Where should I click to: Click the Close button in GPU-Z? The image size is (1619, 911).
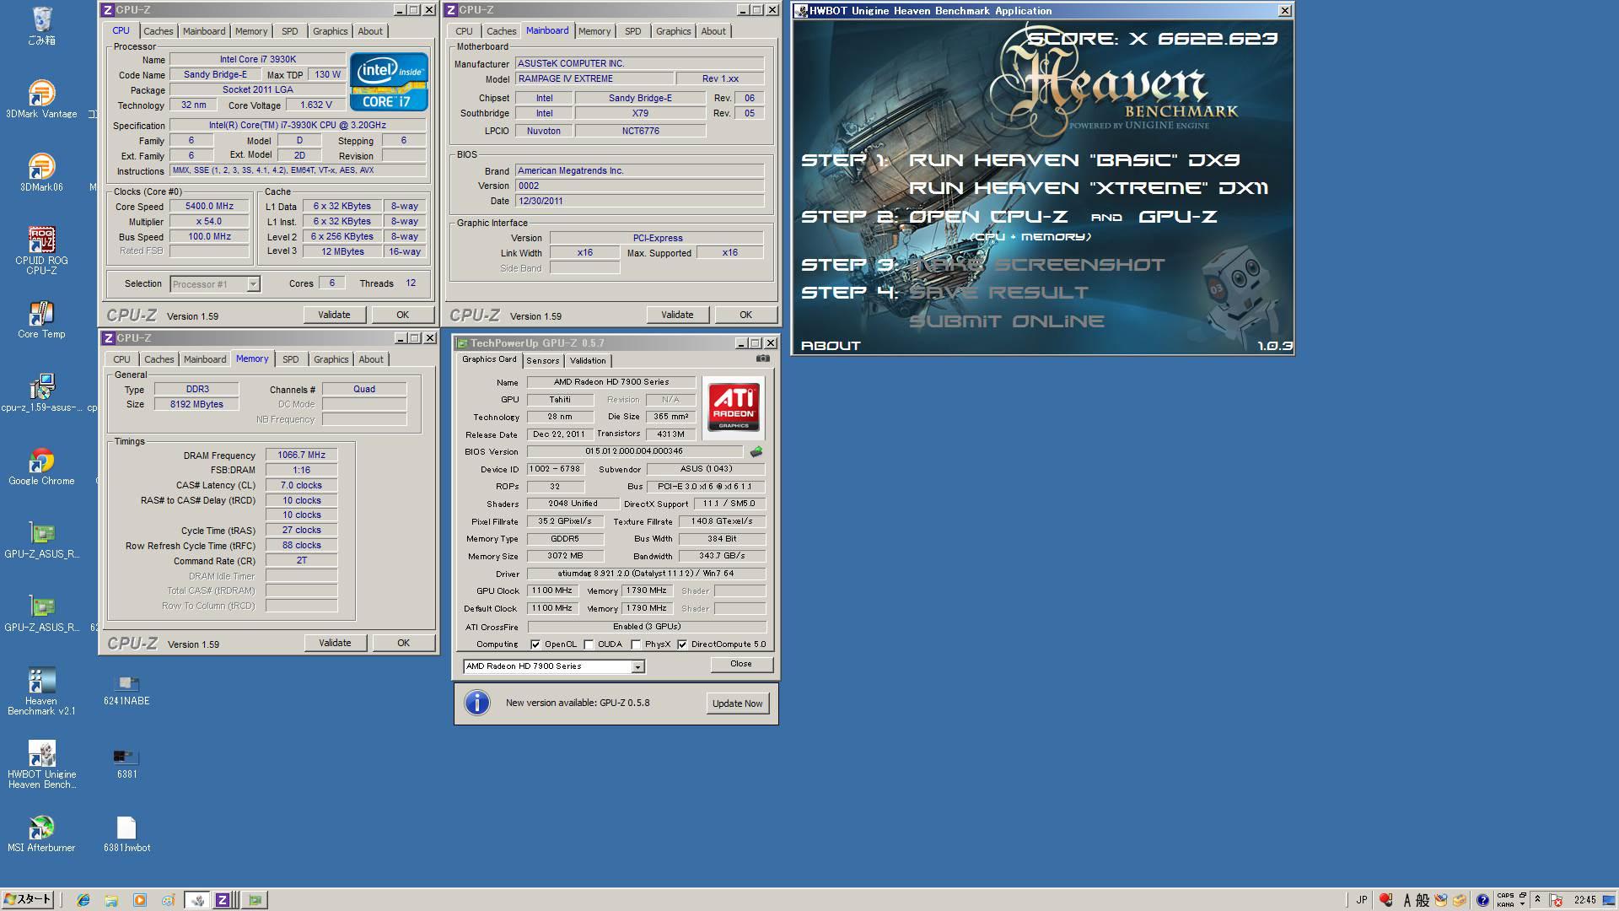(x=741, y=664)
